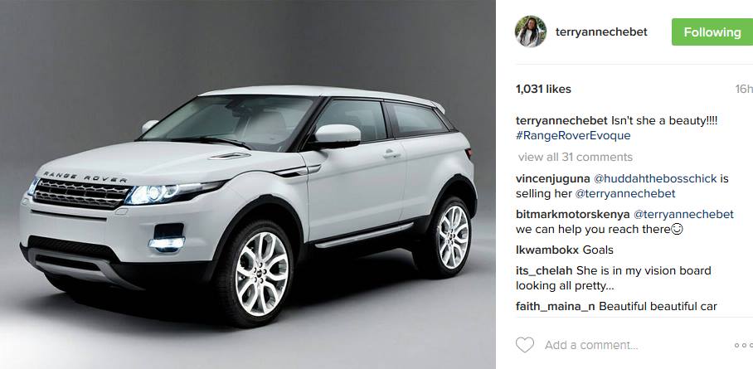Open @terryannechebet mention in bitmarkmotorskenya comment

pos(684,214)
